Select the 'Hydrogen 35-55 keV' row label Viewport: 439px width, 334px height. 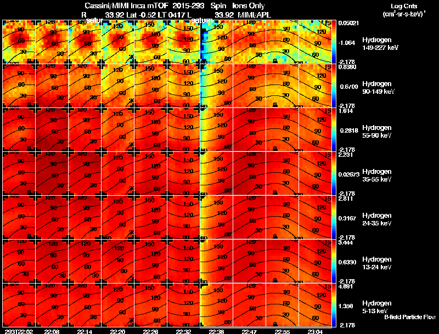pos(377,176)
